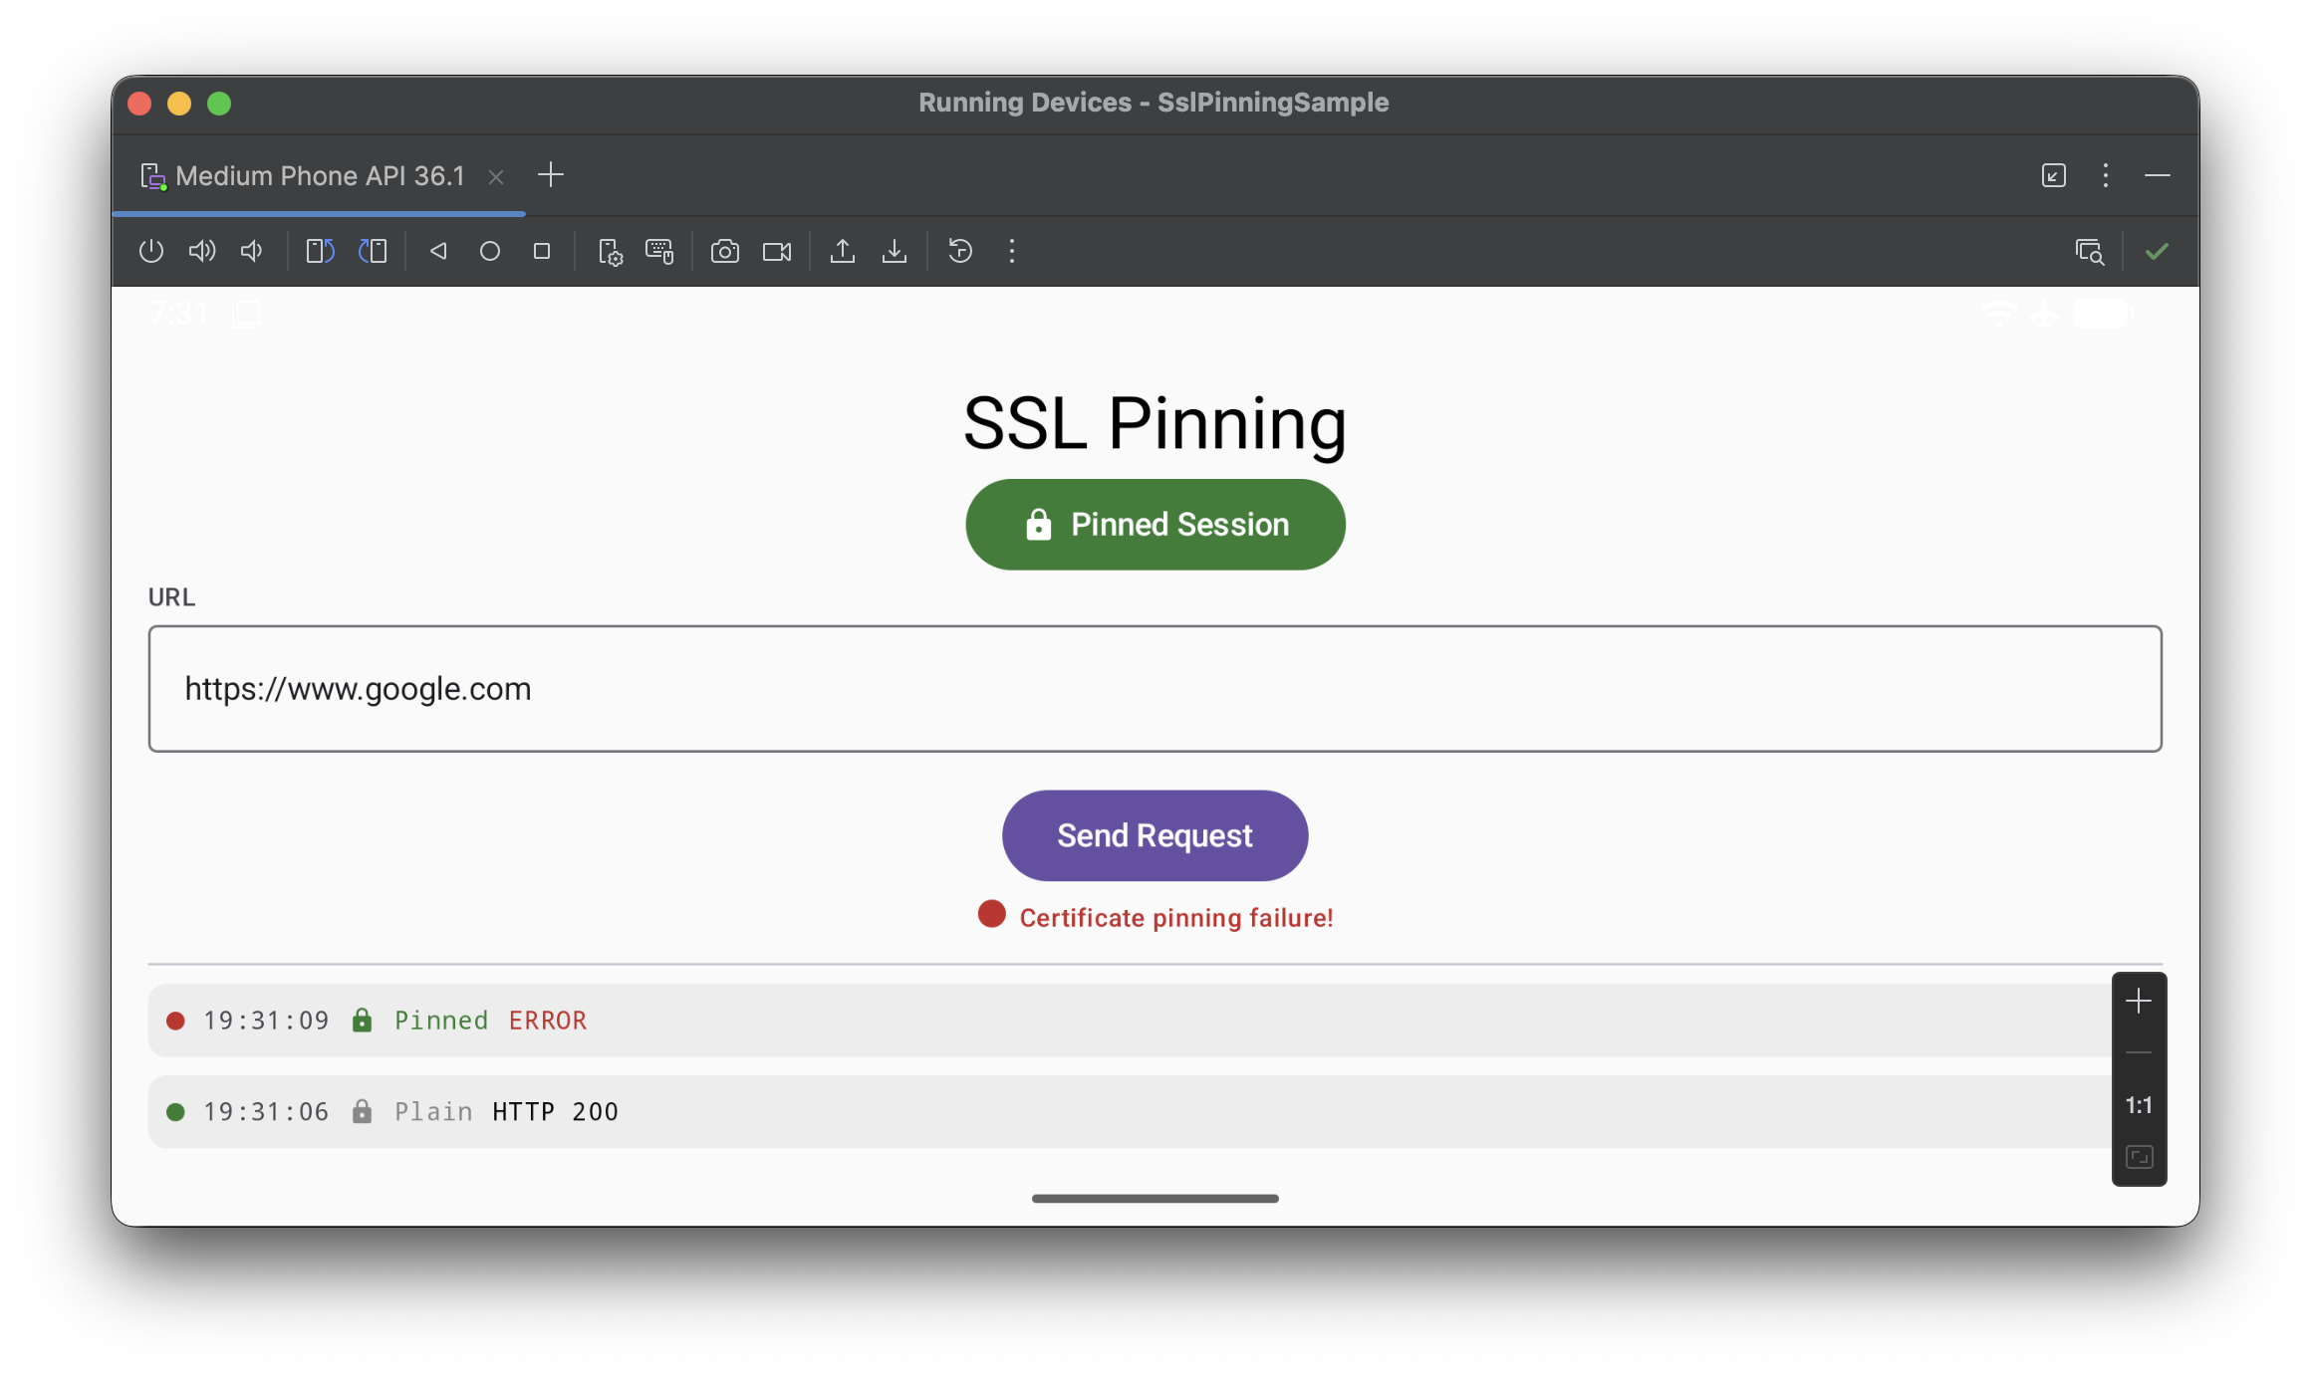Image resolution: width=2311 pixels, height=1374 pixels.
Task: Open the Recents overview
Action: [541, 251]
